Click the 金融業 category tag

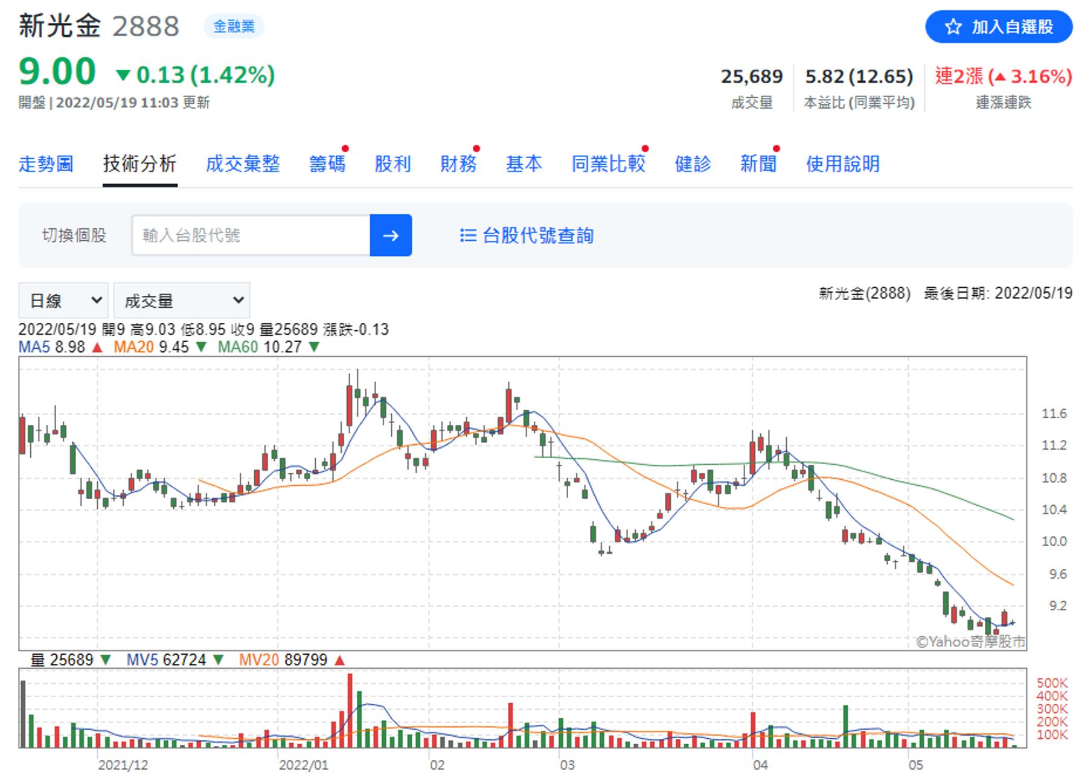coord(234,27)
